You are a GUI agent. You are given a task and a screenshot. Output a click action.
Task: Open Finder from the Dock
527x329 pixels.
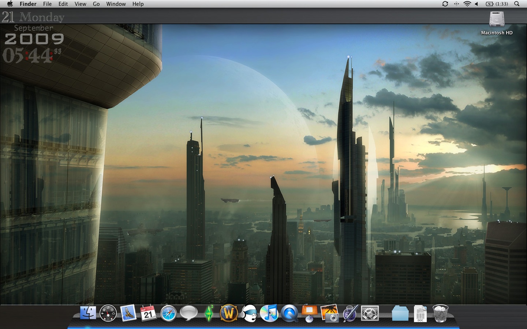(88, 313)
